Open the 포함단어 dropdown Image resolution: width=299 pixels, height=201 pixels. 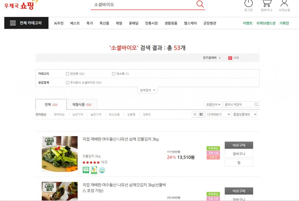(213, 105)
